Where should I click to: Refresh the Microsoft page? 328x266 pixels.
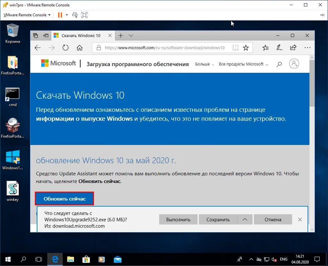(66, 48)
